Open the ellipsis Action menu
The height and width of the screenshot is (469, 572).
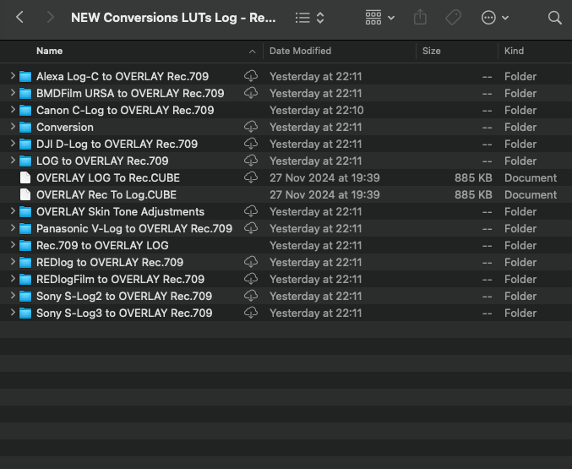coord(494,17)
